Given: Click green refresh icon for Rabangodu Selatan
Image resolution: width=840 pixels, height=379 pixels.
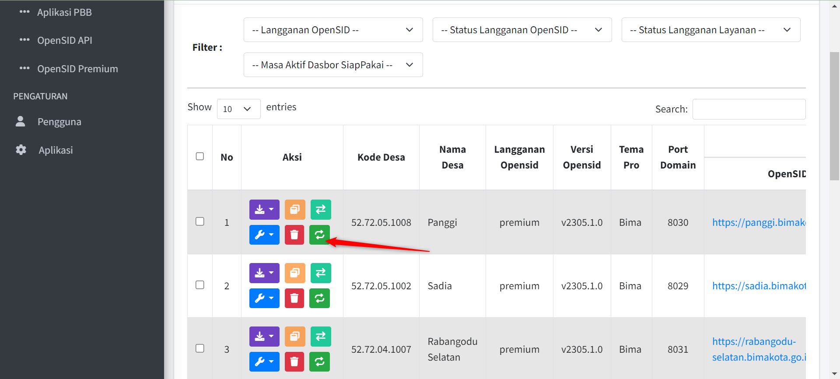Looking at the screenshot, I should [x=319, y=362].
